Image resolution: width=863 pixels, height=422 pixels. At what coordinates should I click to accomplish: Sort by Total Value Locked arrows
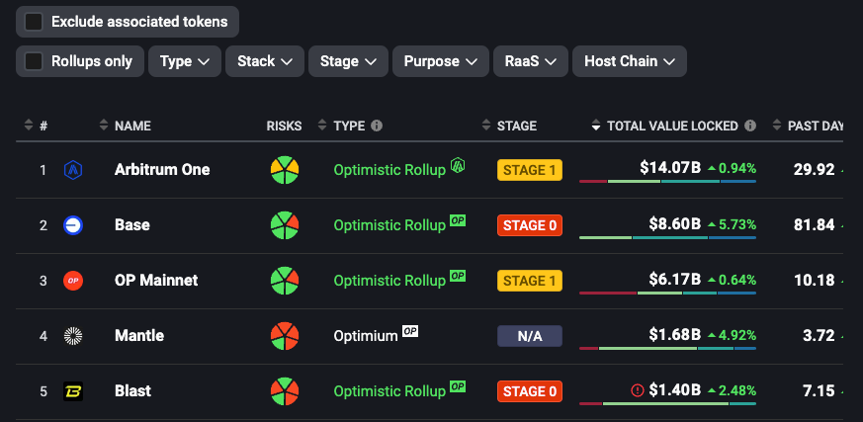point(596,126)
